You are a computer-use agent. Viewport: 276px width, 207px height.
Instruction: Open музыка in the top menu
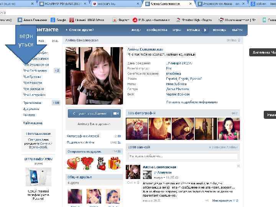[193, 30]
